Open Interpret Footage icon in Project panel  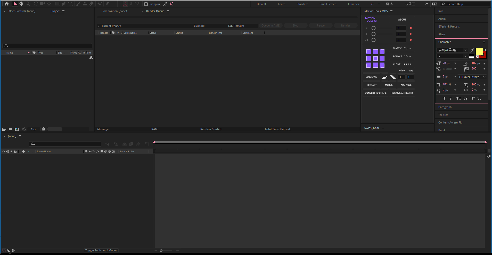point(4,129)
